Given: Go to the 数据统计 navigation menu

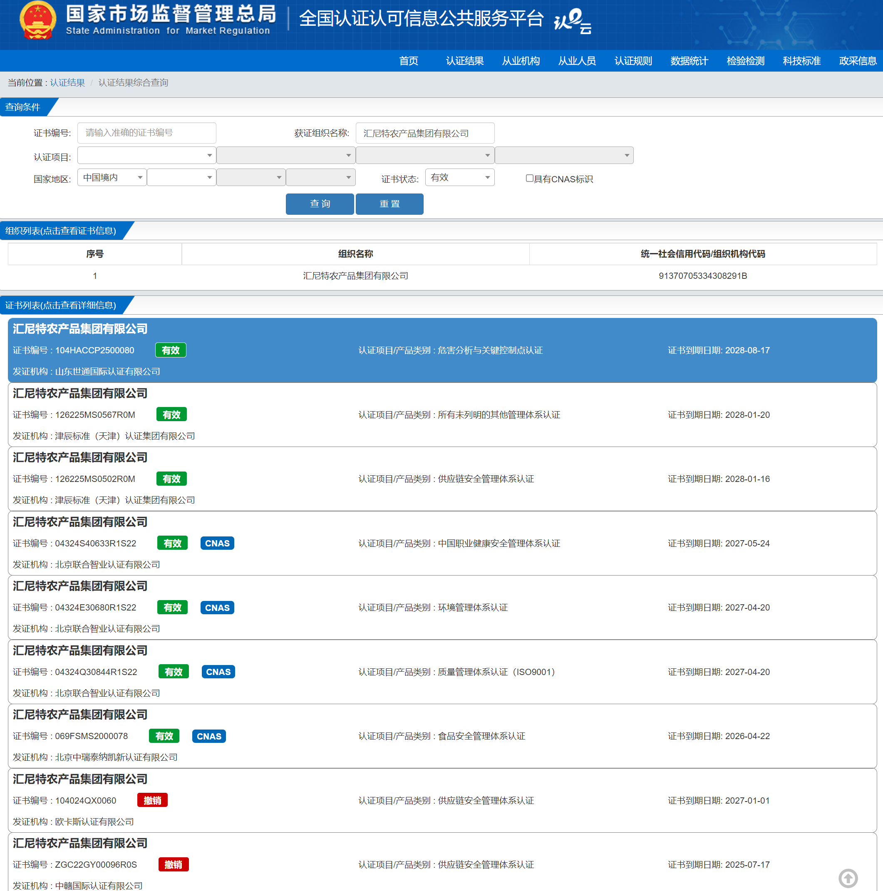Looking at the screenshot, I should coord(689,61).
